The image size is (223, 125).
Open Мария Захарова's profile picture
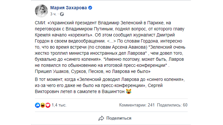(x=41, y=11)
